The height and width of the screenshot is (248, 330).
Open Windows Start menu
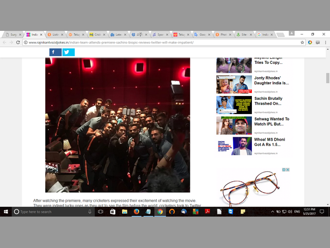point(5,212)
